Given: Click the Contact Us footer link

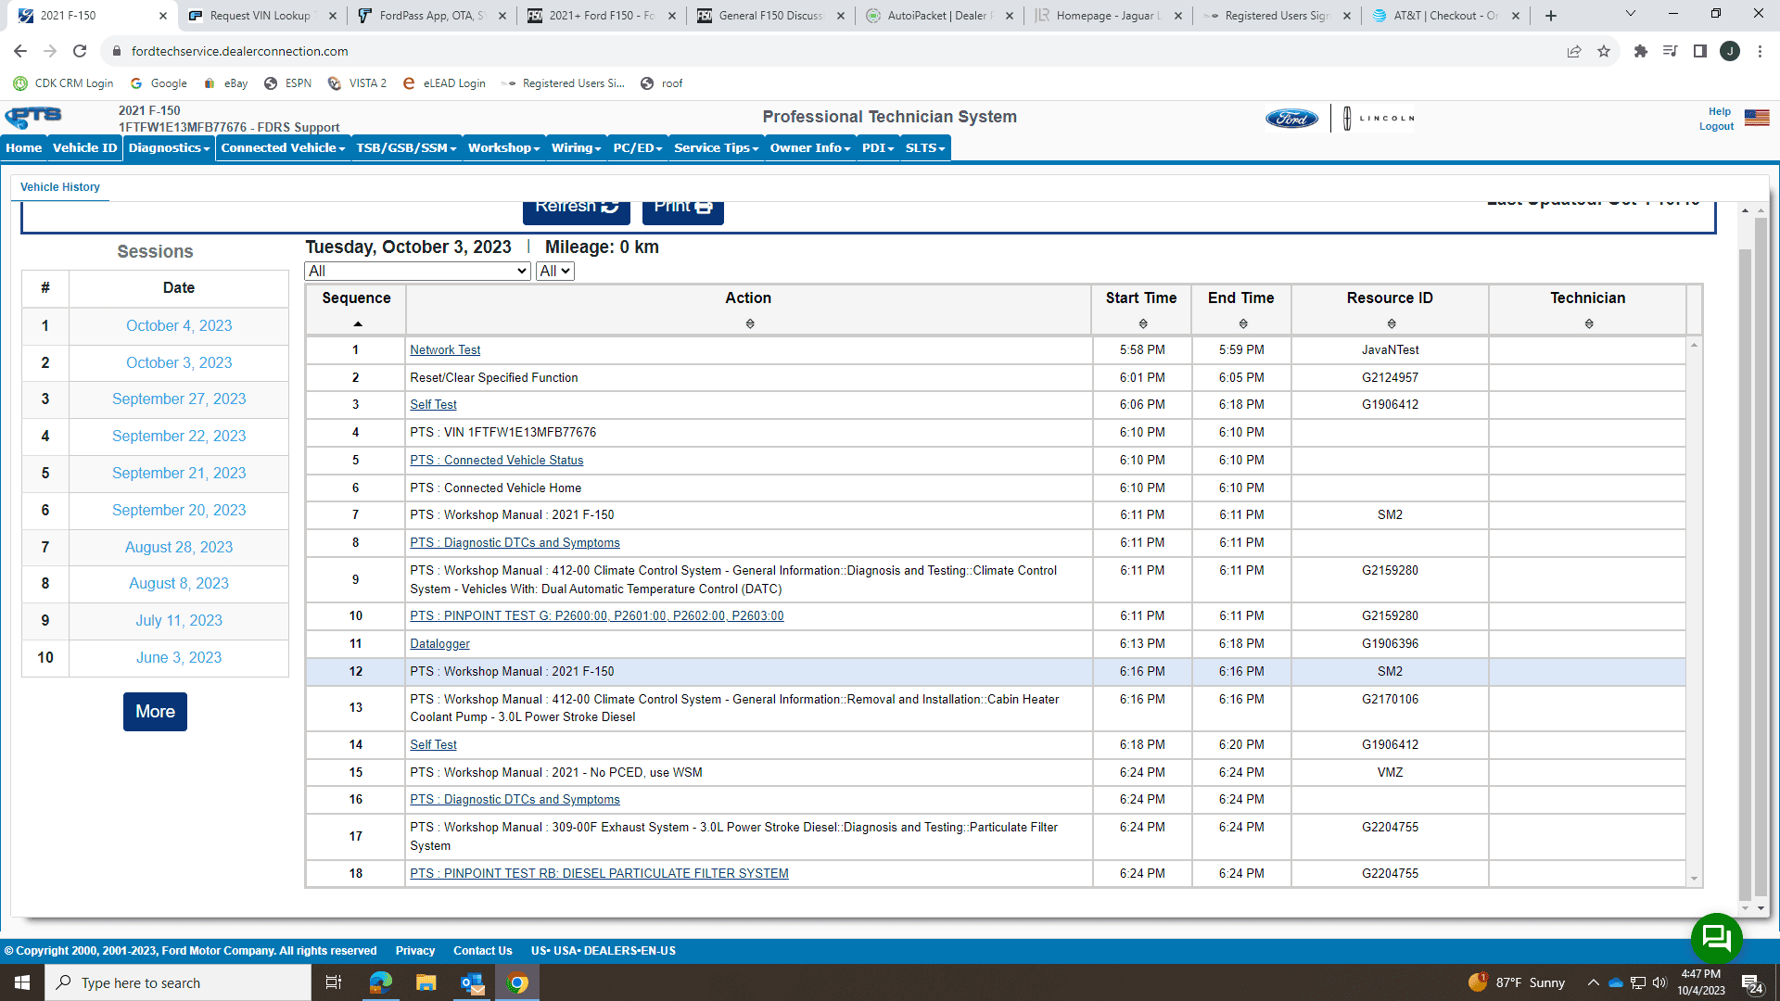Looking at the screenshot, I should coord(482,951).
